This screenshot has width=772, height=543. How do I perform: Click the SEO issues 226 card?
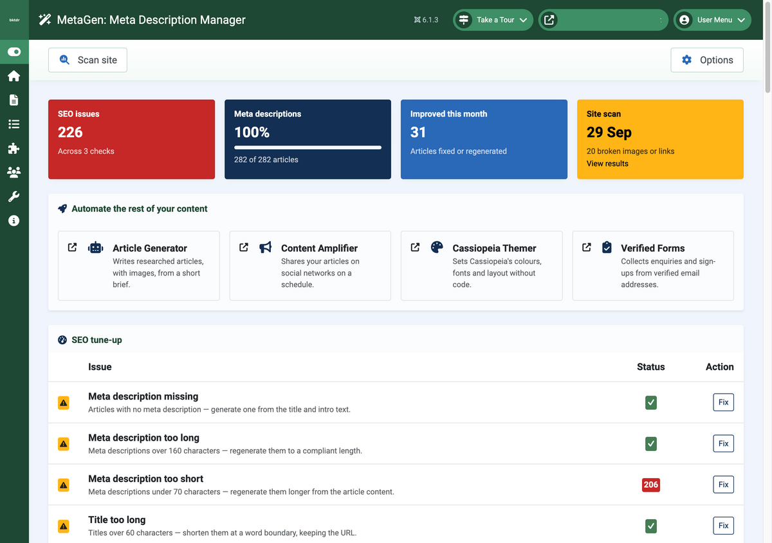[131, 139]
